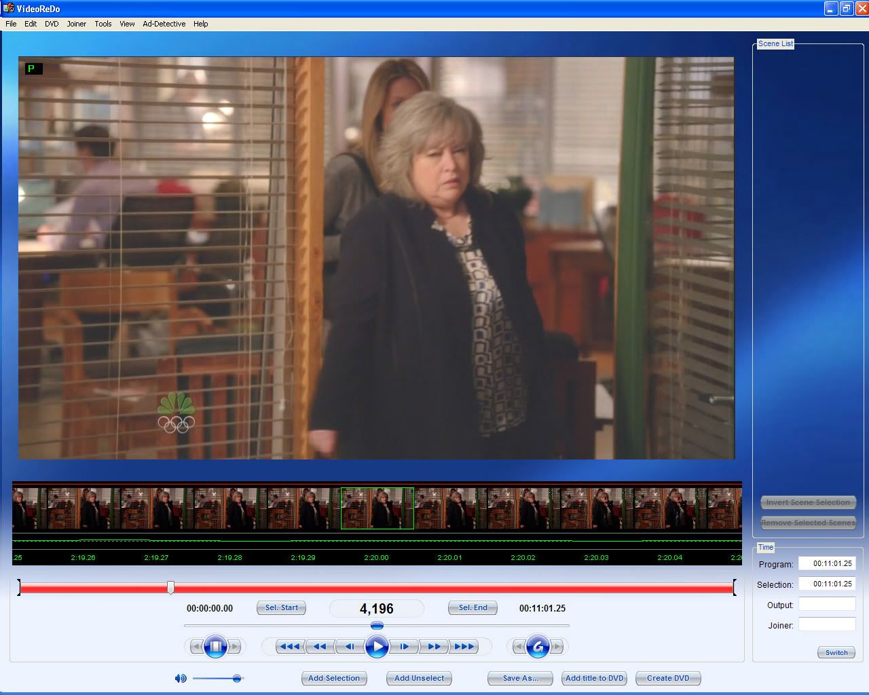Click the filmstrip thumbnail above 2:20.02

[524, 508]
